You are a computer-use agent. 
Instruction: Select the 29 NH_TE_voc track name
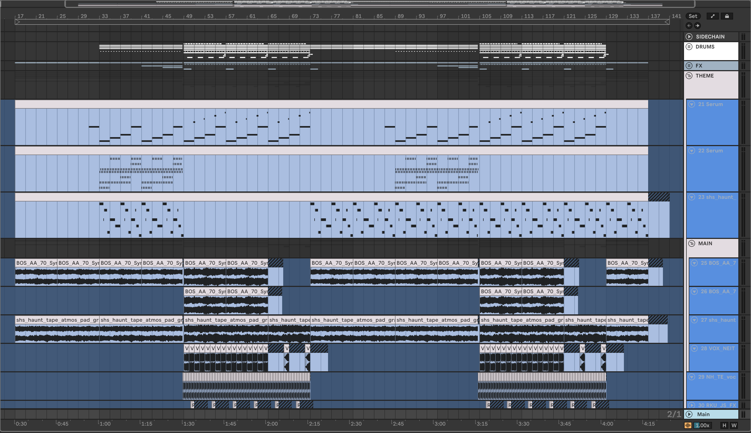pos(717,377)
